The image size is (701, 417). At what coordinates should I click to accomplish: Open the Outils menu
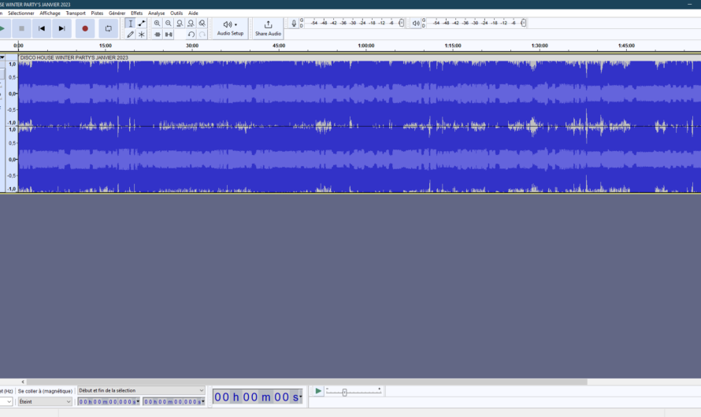(176, 13)
